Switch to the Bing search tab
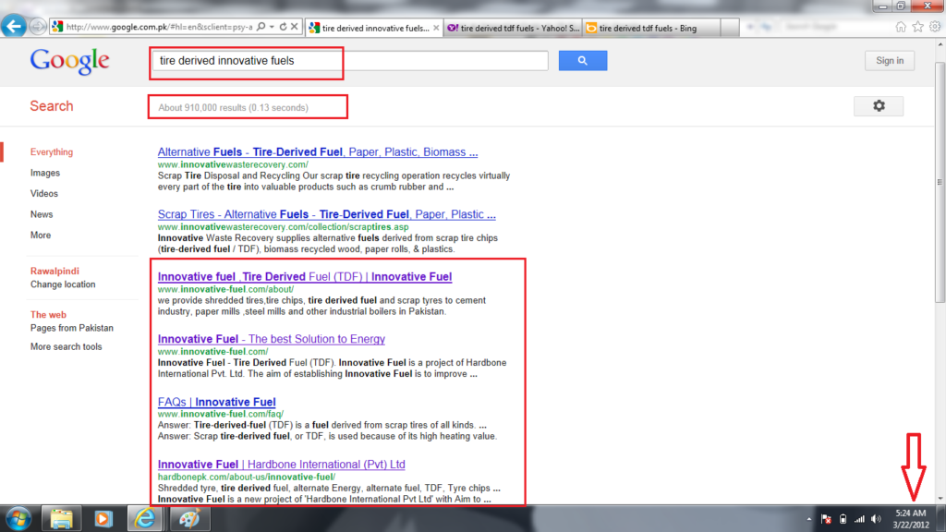946x532 pixels. [651, 28]
